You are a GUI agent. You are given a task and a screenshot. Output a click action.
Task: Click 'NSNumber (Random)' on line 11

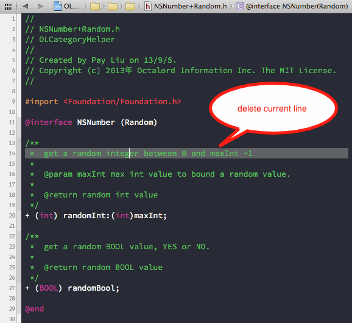coord(117,122)
